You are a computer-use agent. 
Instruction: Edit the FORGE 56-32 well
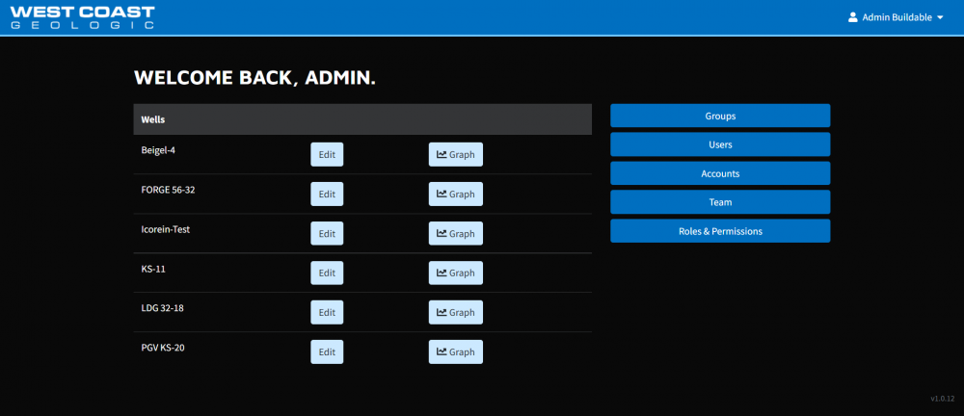pos(327,195)
